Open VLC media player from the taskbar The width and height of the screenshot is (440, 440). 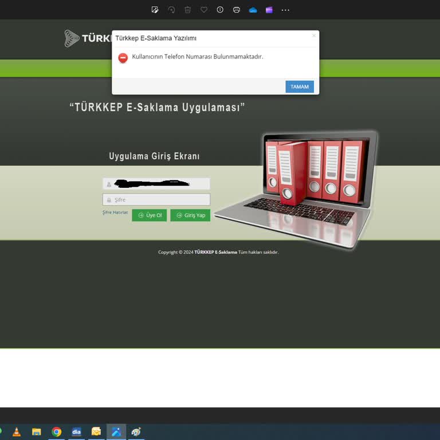point(17,432)
